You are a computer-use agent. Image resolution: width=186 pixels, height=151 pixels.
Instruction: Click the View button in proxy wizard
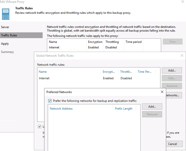click(173, 42)
